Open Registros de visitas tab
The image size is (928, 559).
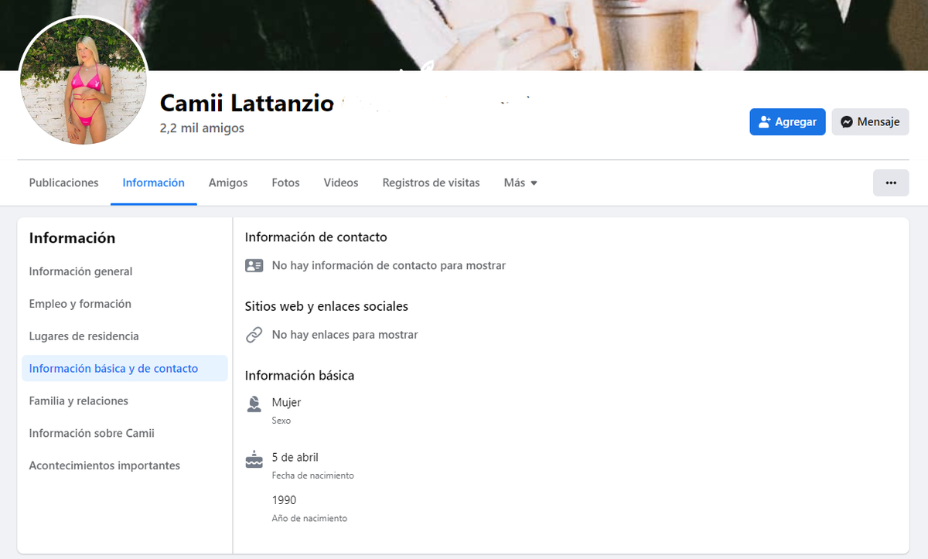click(431, 183)
